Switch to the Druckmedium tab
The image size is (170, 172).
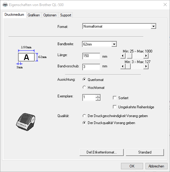(14, 15)
